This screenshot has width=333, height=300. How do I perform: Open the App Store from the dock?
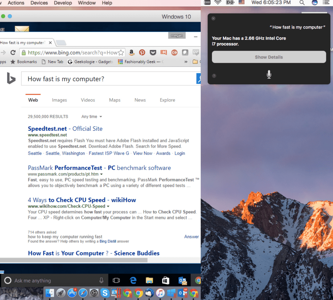(x=72, y=293)
